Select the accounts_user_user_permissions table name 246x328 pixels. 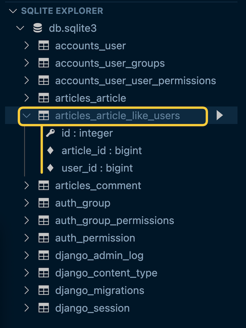tap(136, 81)
